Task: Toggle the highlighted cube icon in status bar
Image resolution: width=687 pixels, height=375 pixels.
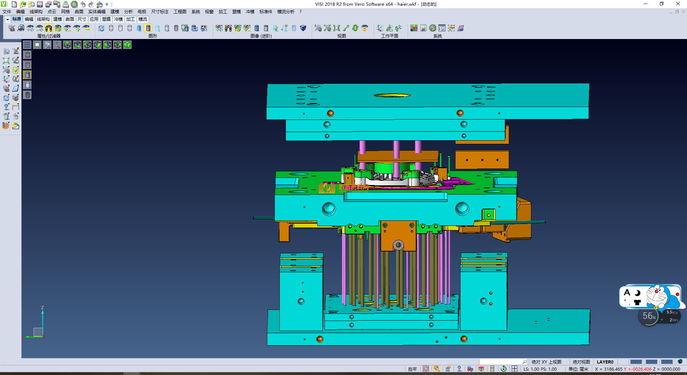Action: click(x=481, y=369)
